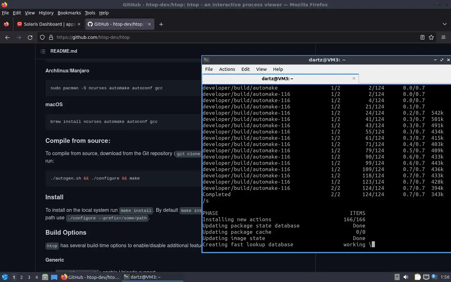Select dartz@VM3 terminal in taskbar
Image resolution: width=451 pixels, height=282 pixels.
click(152, 277)
